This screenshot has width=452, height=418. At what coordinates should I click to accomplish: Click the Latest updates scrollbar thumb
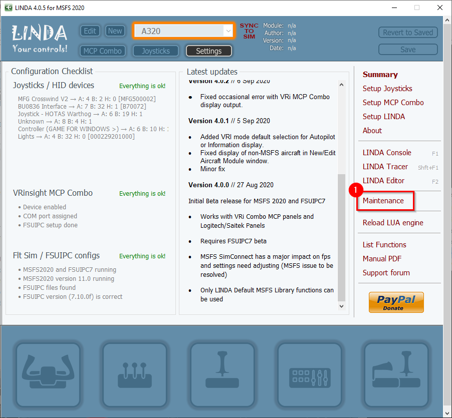tap(341, 237)
